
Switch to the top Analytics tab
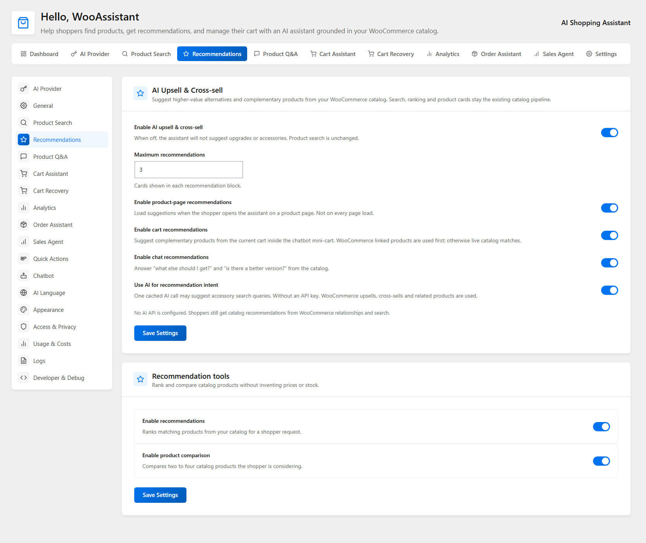(443, 54)
